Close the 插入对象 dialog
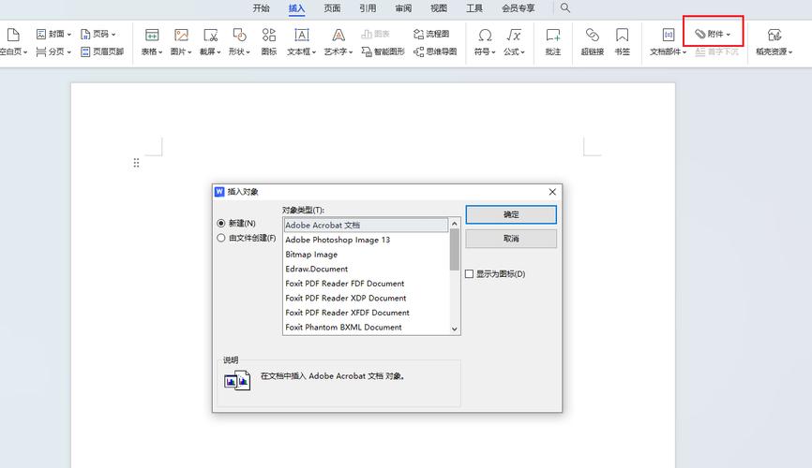Viewport: 812px width, 468px height. point(552,192)
